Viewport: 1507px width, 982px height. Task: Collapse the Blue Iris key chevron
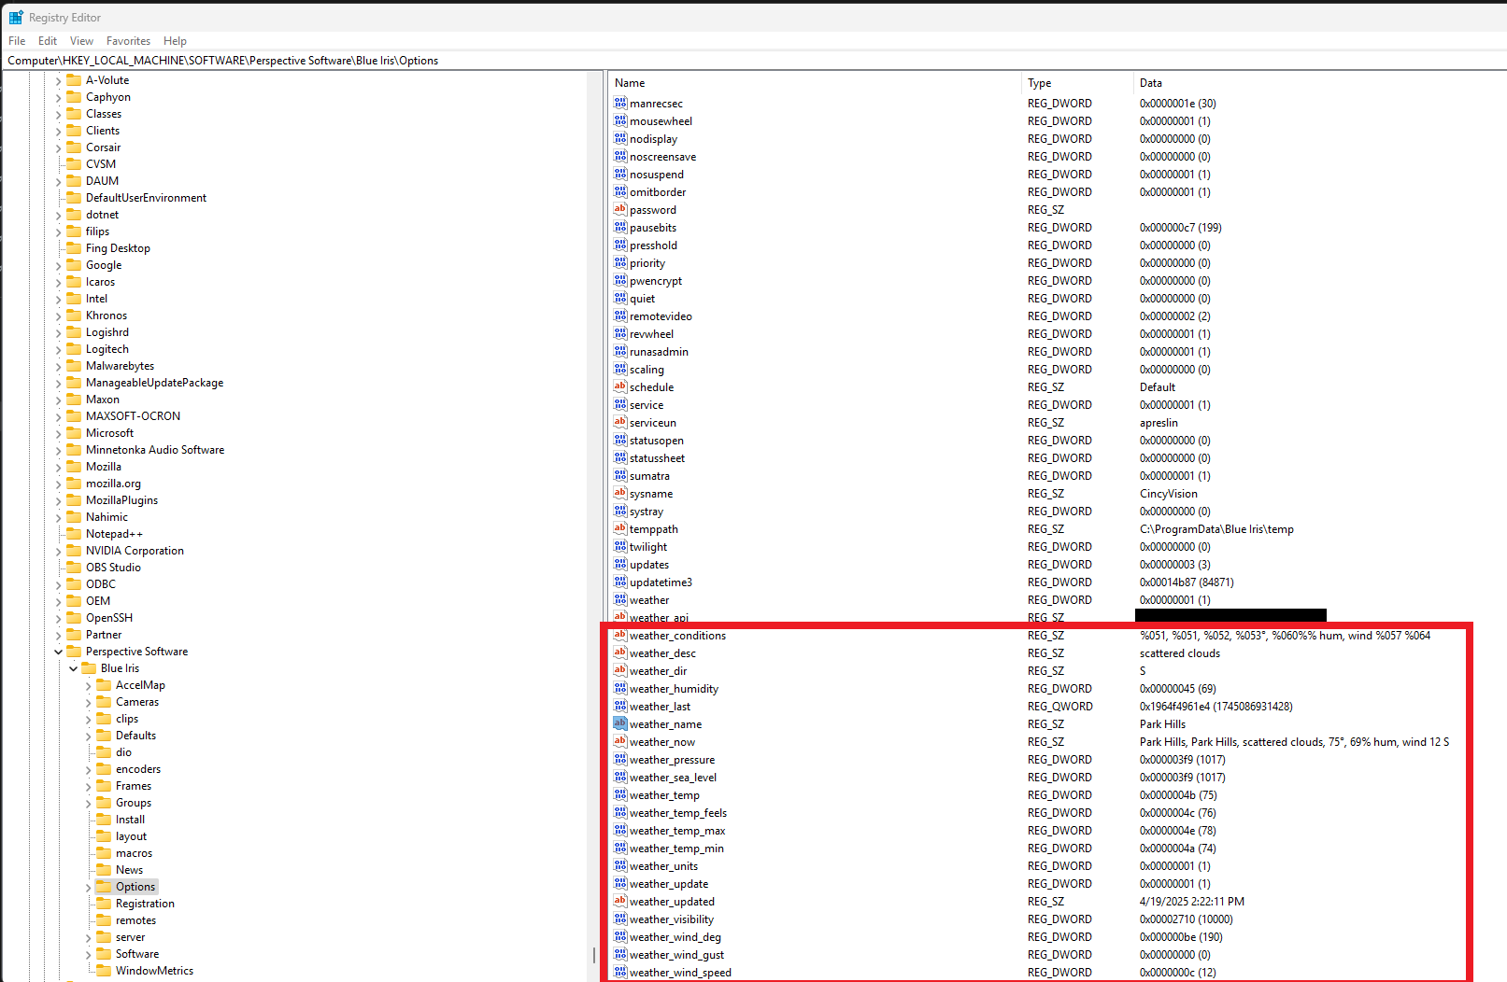coord(73,668)
